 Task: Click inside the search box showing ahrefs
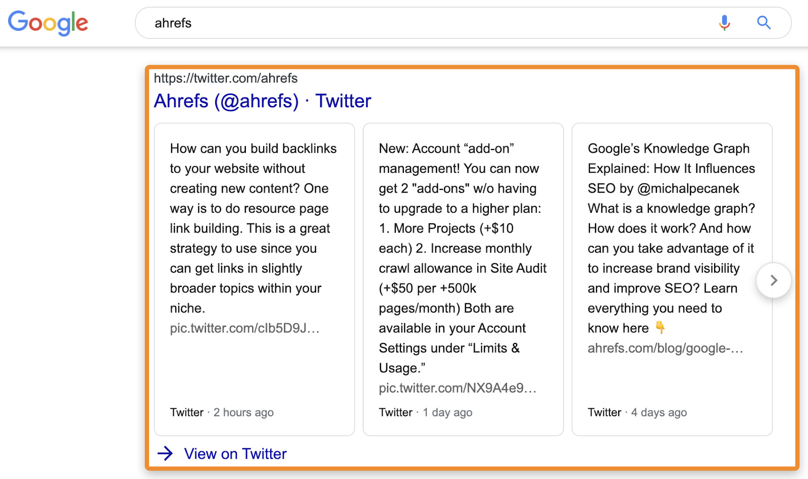[x=353, y=23]
